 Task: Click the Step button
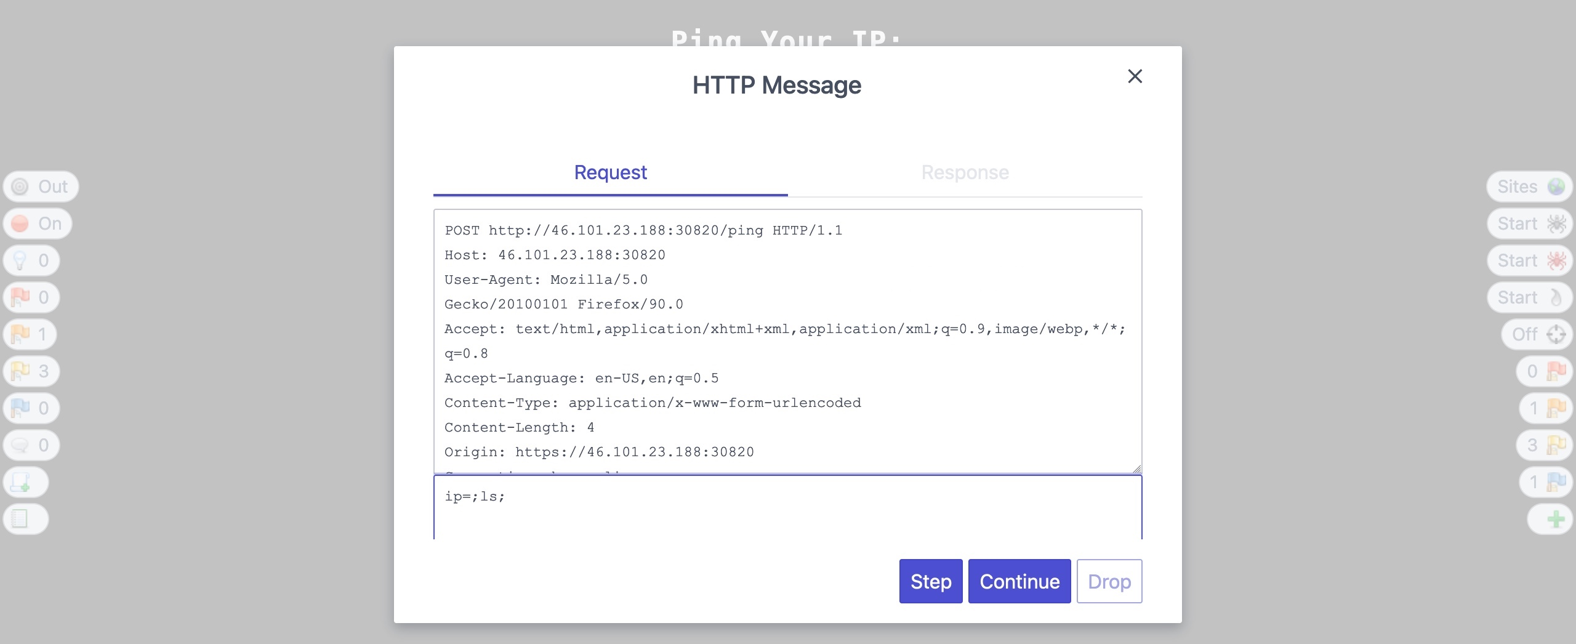click(930, 581)
